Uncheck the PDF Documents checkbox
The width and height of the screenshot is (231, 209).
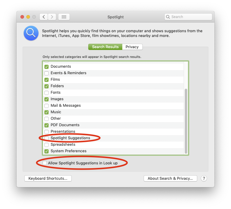click(x=46, y=125)
